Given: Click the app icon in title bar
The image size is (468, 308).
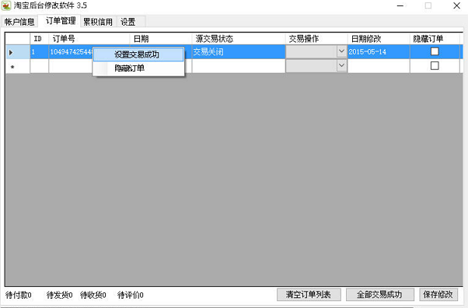Looking at the screenshot, I should point(6,5).
